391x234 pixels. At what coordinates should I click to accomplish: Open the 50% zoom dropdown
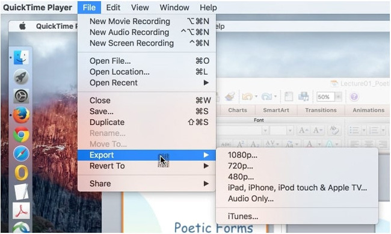point(339,97)
